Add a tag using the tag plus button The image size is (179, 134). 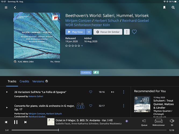point(96,72)
